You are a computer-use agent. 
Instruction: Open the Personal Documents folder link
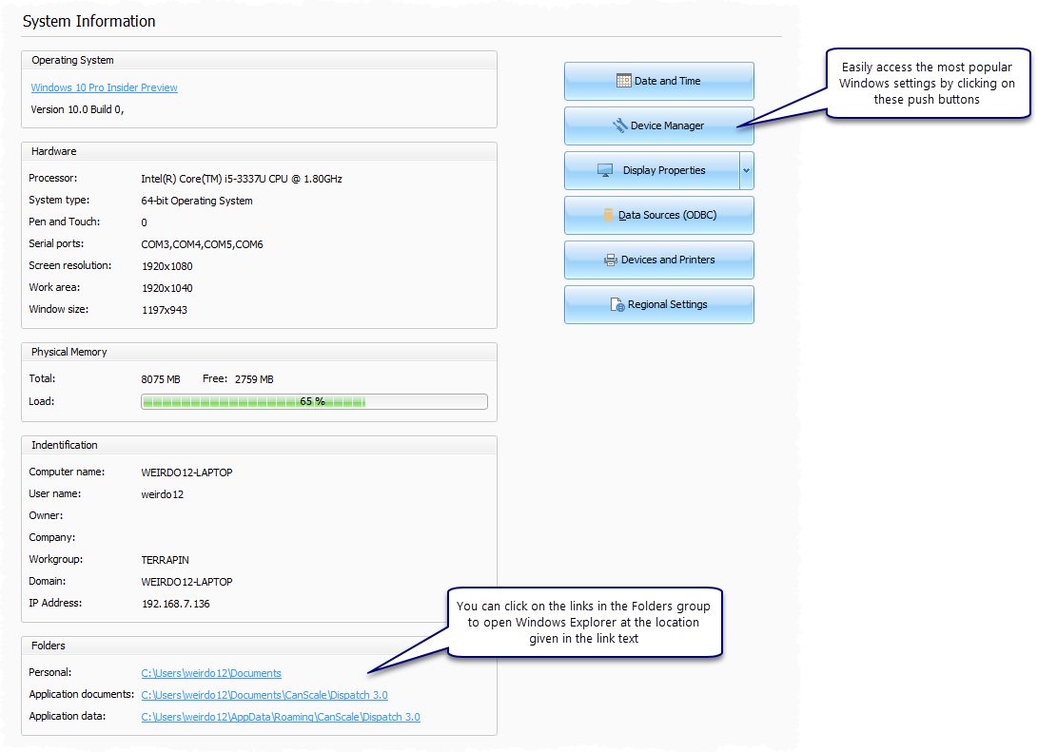[x=211, y=673]
